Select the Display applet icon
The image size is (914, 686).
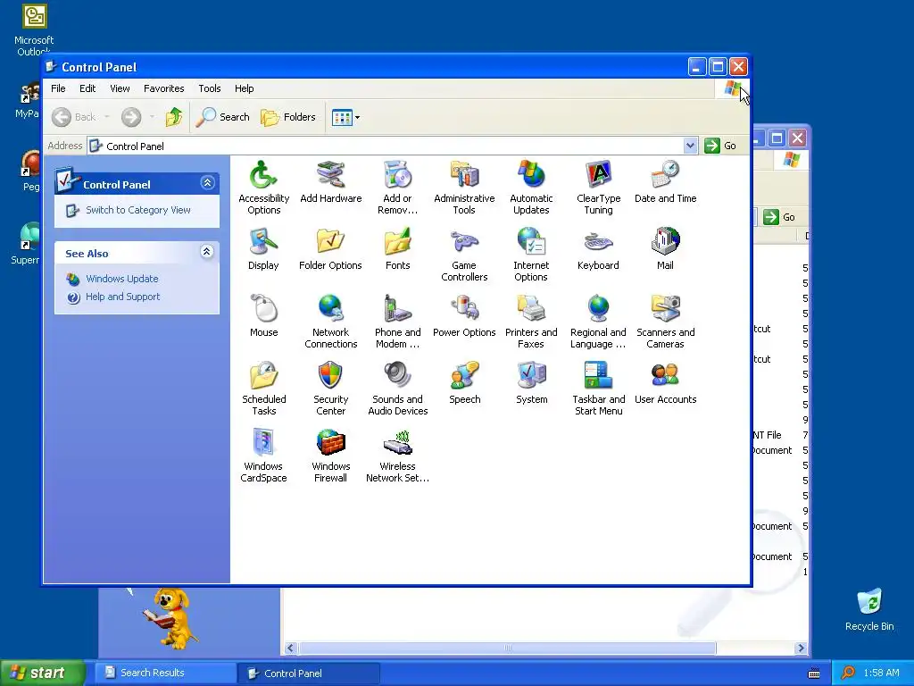(263, 241)
